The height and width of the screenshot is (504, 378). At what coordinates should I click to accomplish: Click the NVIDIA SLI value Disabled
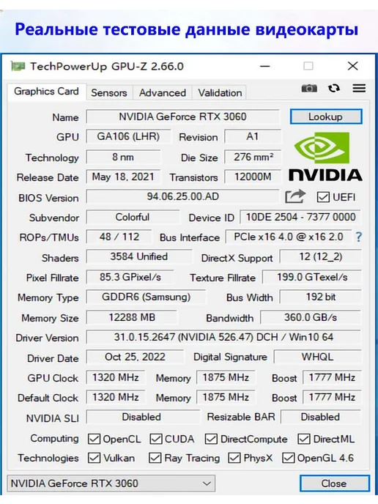[141, 417]
